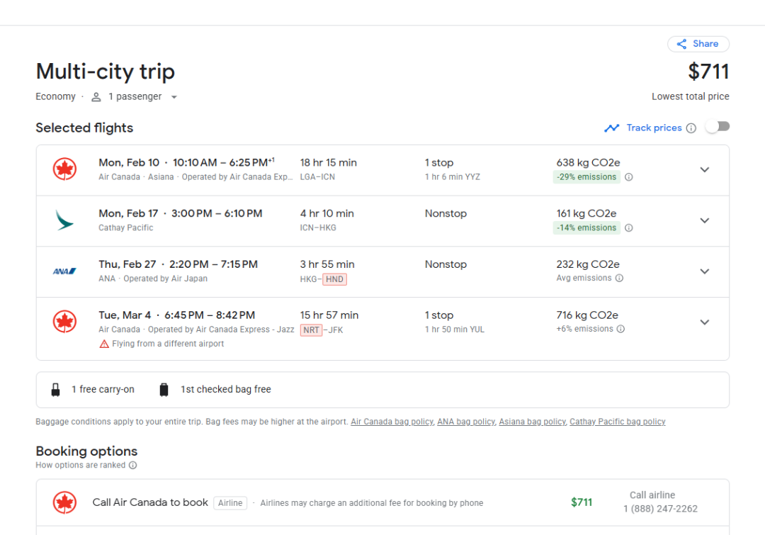Open info icon beside -29% emissions
Screen dimensions: 765x535
click(629, 177)
